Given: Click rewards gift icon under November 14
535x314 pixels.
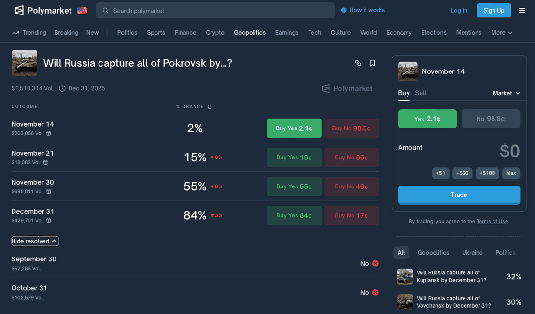Looking at the screenshot, I should coord(49,133).
